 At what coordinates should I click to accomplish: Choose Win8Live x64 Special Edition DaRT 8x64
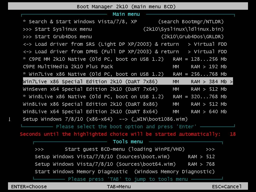[x=125, y=112]
